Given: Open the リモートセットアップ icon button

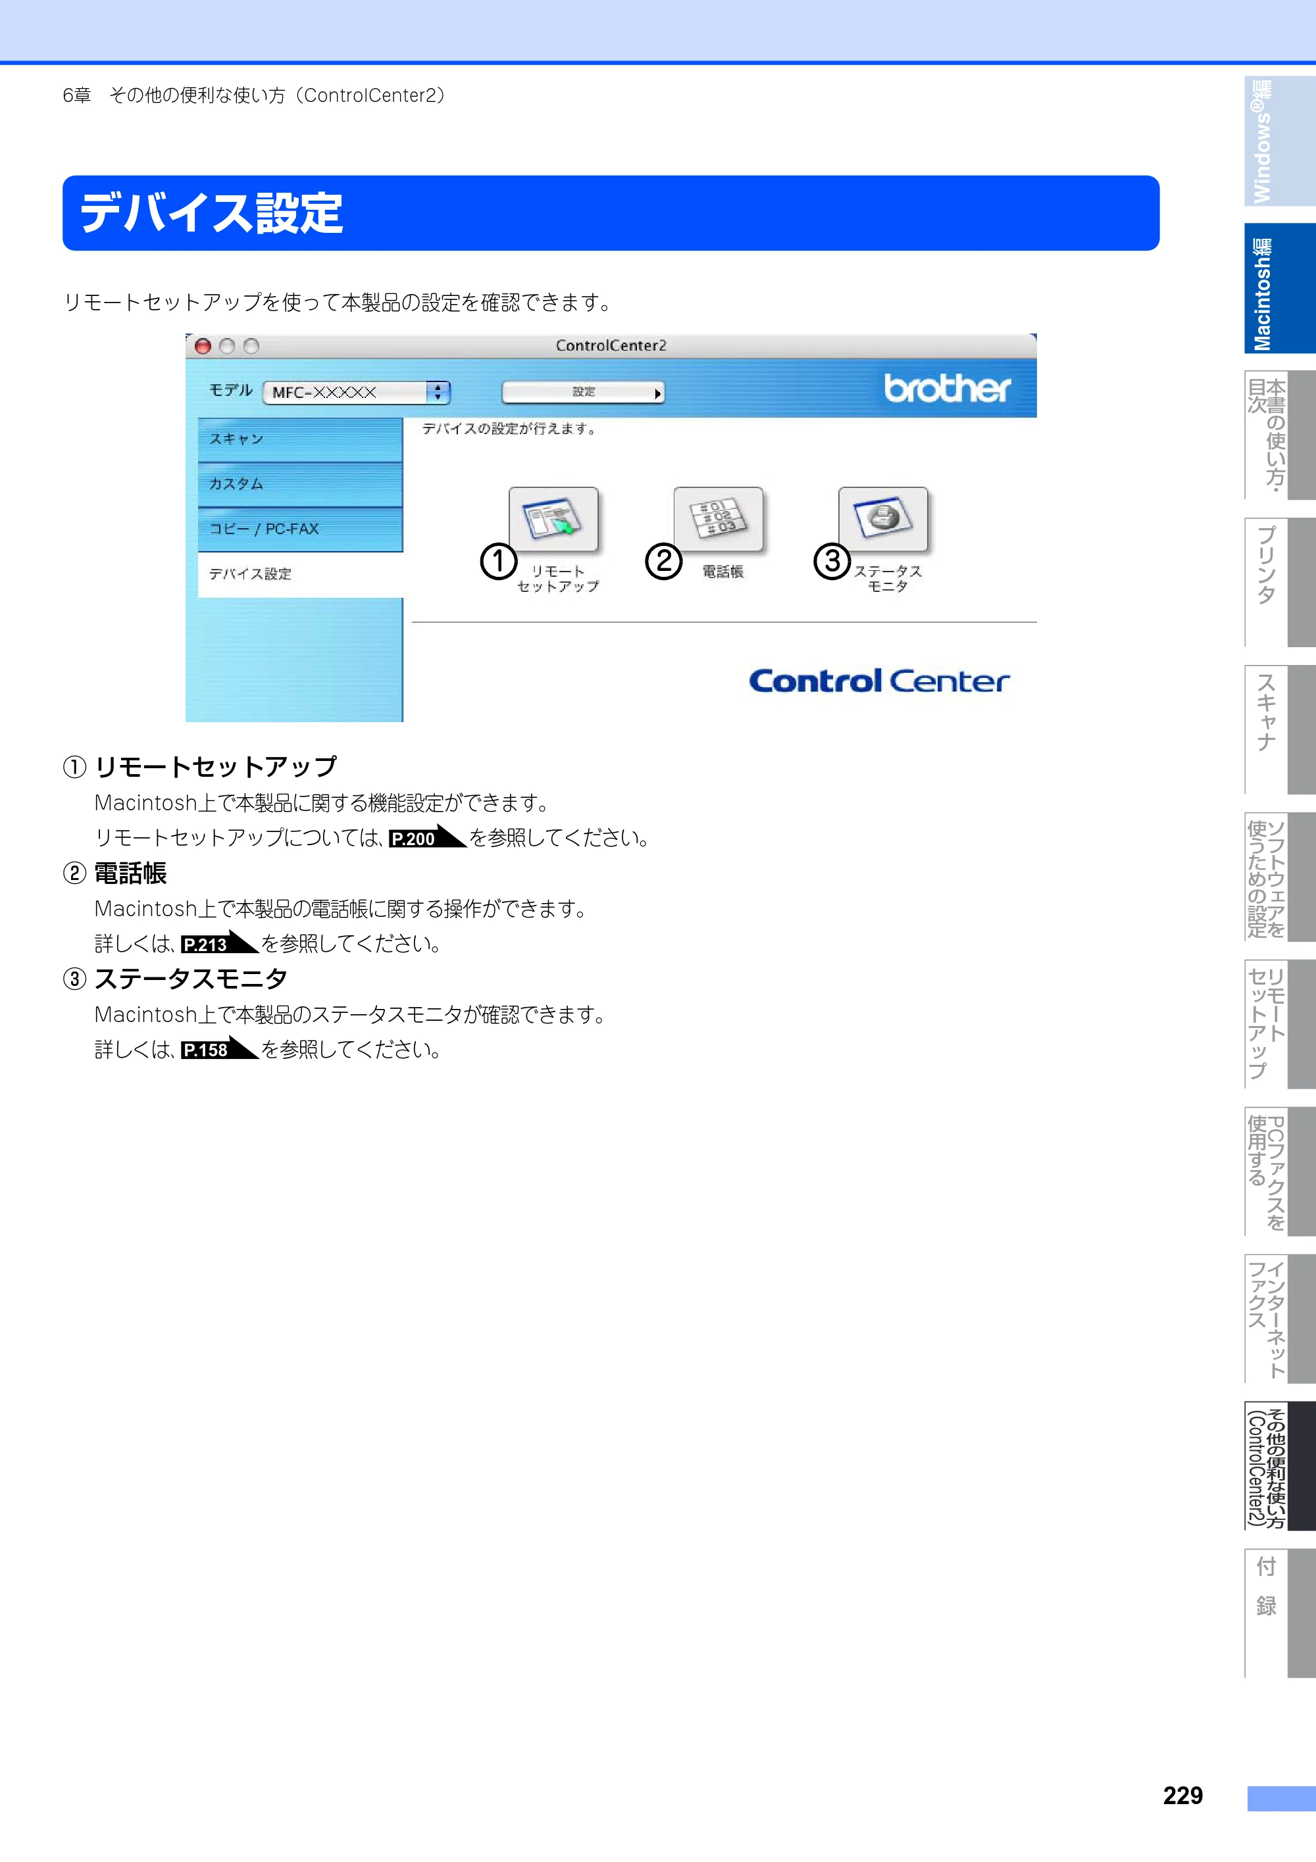Looking at the screenshot, I should coord(553,520).
